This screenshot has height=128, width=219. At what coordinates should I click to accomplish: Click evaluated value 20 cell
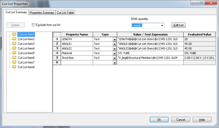[x=199, y=39]
